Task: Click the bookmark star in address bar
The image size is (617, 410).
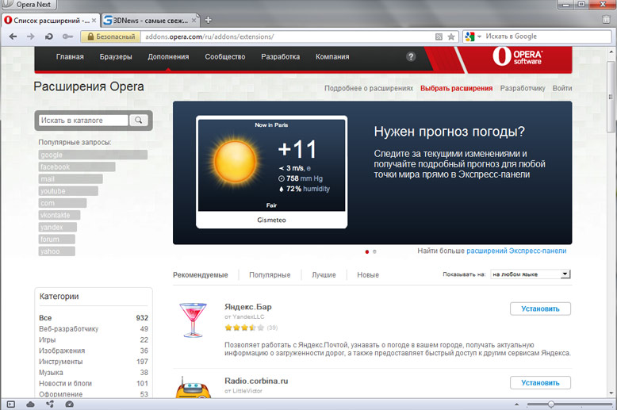Action: coord(451,36)
